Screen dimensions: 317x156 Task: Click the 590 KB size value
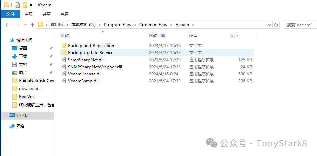pos(245,74)
